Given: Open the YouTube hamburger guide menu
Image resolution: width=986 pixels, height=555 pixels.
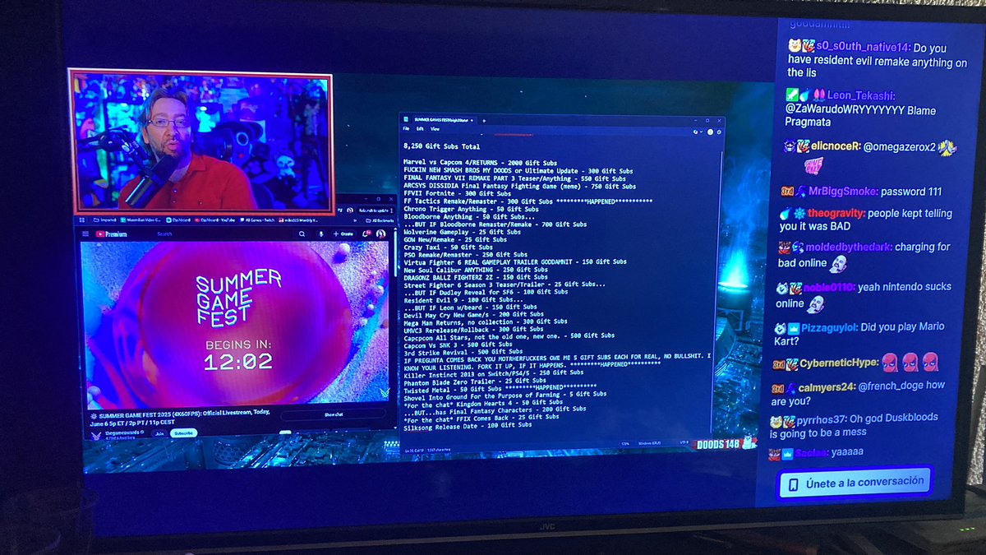Looking at the screenshot, I should tap(85, 234).
